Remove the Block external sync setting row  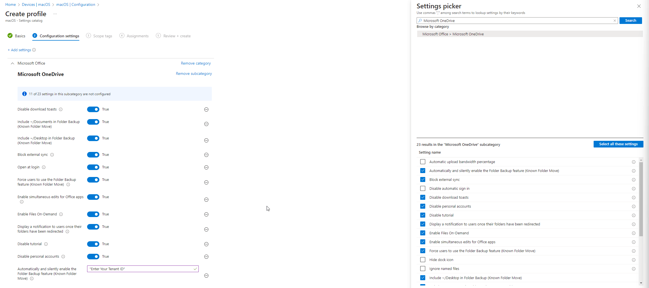(x=206, y=155)
